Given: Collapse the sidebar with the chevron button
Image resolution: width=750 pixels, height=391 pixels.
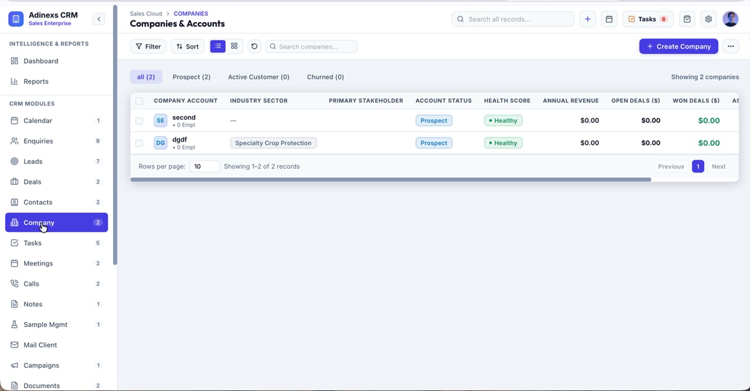Looking at the screenshot, I should (x=98, y=19).
